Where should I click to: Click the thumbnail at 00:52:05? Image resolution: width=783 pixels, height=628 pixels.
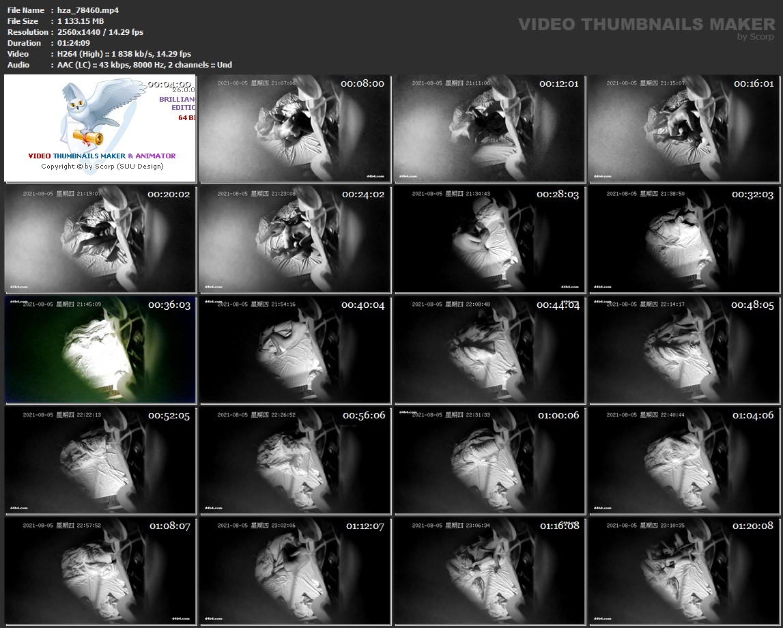100,460
